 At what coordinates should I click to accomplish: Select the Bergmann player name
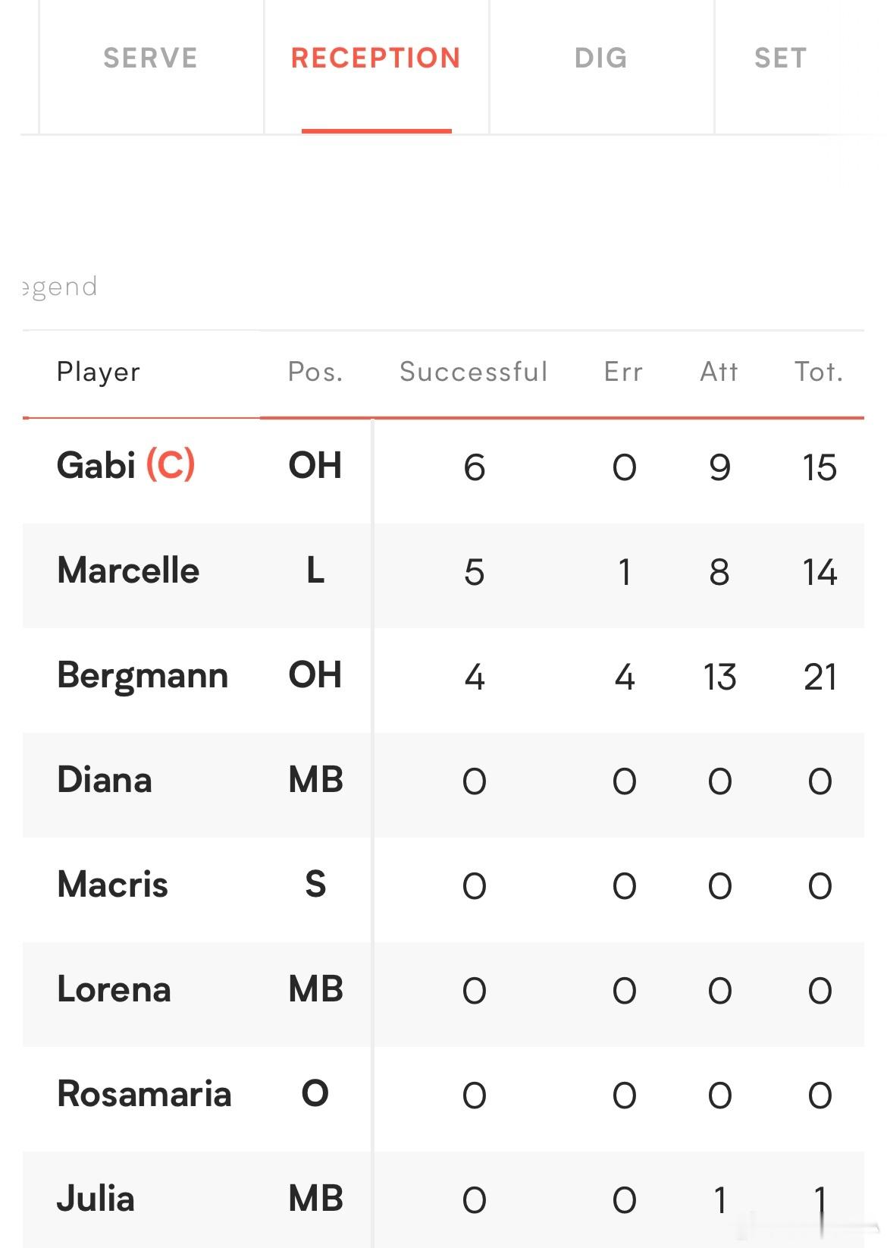coord(143,675)
